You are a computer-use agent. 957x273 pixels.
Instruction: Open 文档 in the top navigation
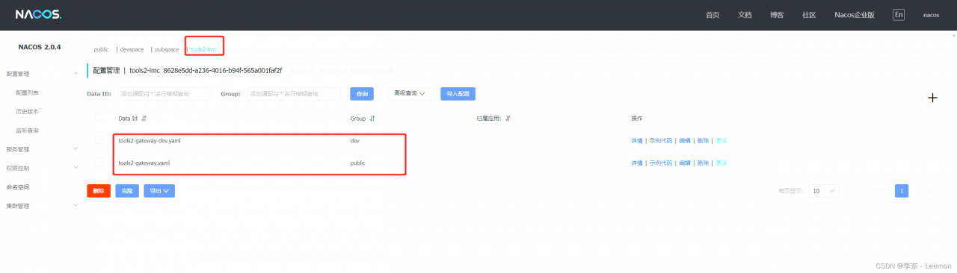pos(745,15)
